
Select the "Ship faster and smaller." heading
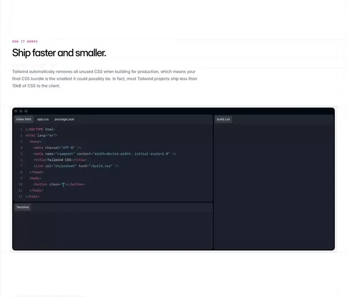coord(59,53)
